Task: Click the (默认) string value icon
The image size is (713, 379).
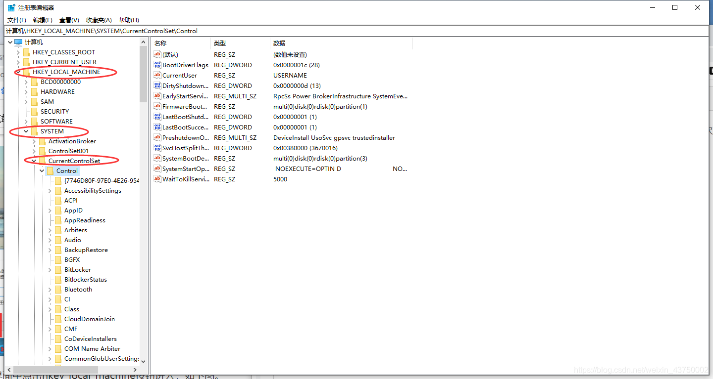Action: tap(157, 54)
